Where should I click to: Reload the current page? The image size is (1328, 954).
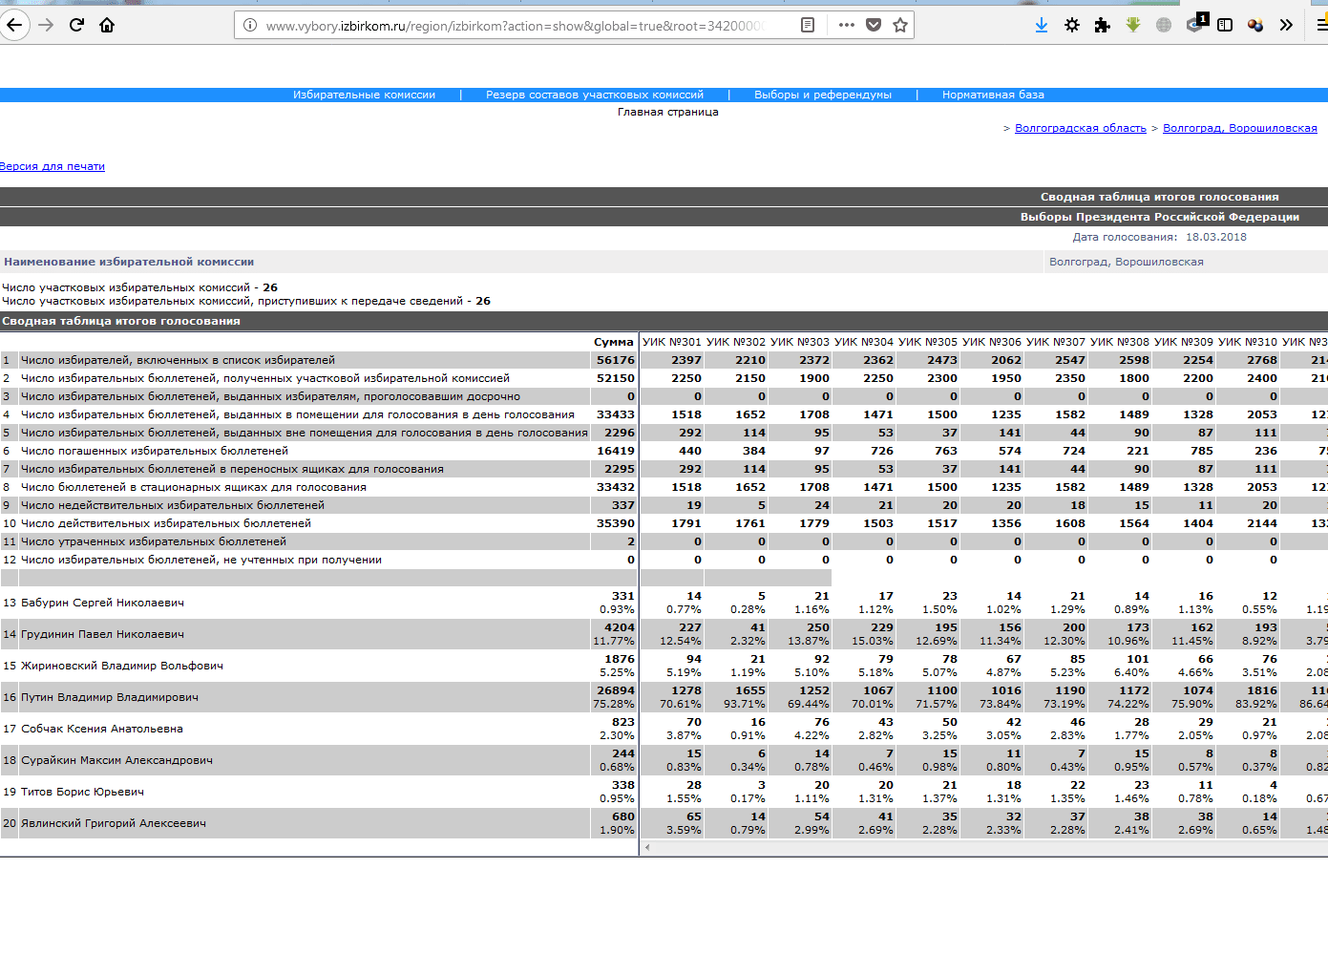pyautogui.click(x=77, y=25)
